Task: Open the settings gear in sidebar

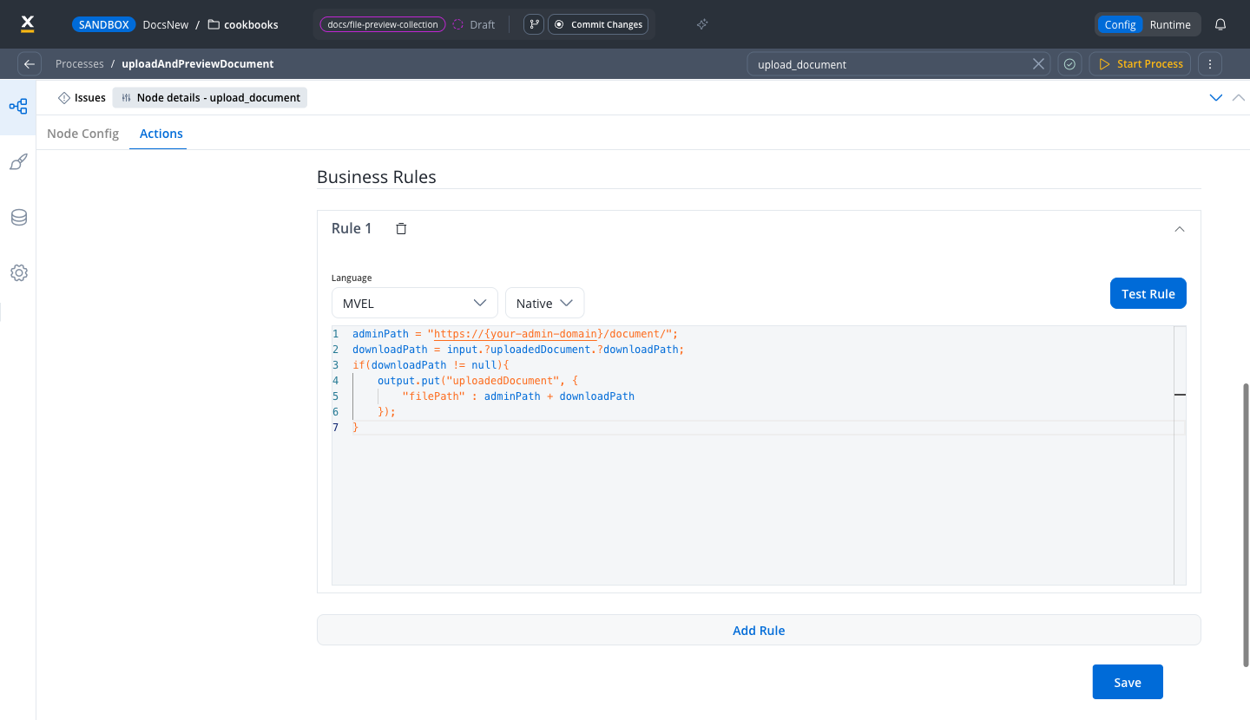Action: pos(18,273)
